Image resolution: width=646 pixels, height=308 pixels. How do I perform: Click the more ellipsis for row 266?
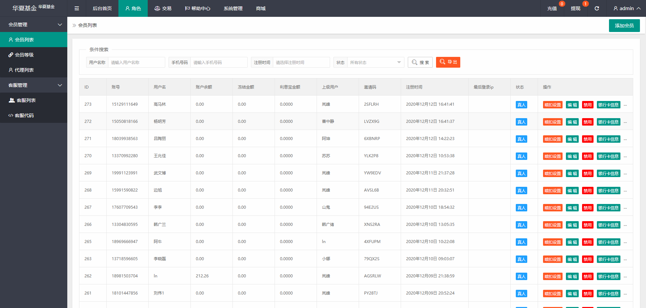[625, 225]
